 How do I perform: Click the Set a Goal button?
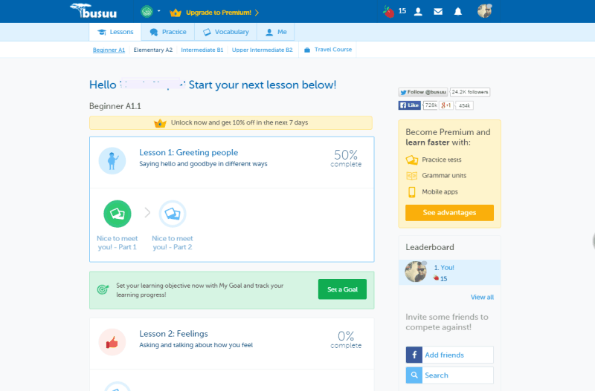(342, 289)
